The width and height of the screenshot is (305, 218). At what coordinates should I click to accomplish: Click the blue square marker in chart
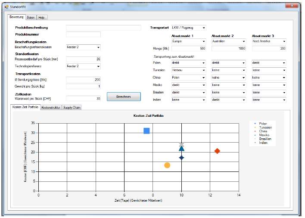click(x=146, y=131)
